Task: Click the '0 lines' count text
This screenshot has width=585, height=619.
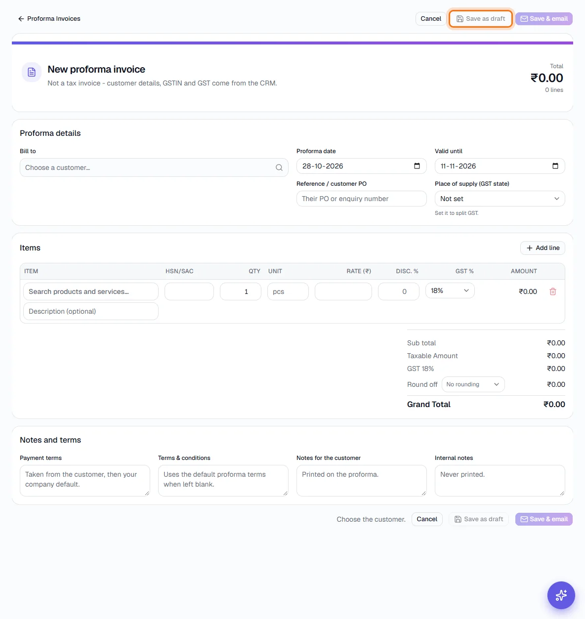Action: pos(554,90)
